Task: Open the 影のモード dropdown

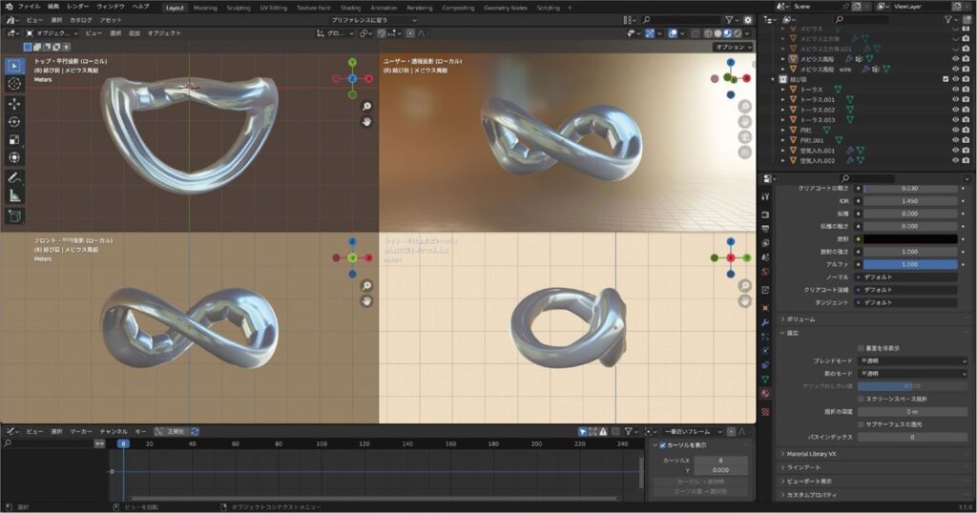Action: (x=913, y=374)
